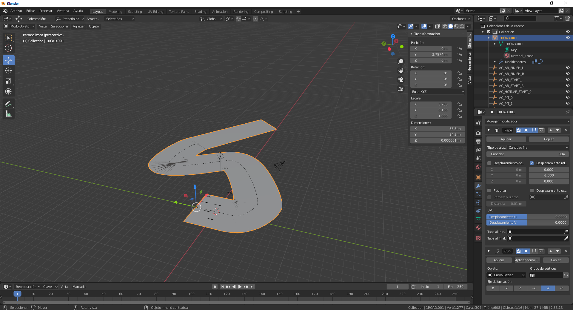Lock the Position X value
This screenshot has width=573, height=310.
460,49
